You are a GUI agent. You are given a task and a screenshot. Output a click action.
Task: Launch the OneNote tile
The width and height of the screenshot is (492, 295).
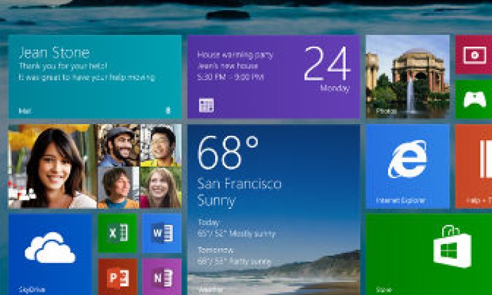click(x=162, y=277)
